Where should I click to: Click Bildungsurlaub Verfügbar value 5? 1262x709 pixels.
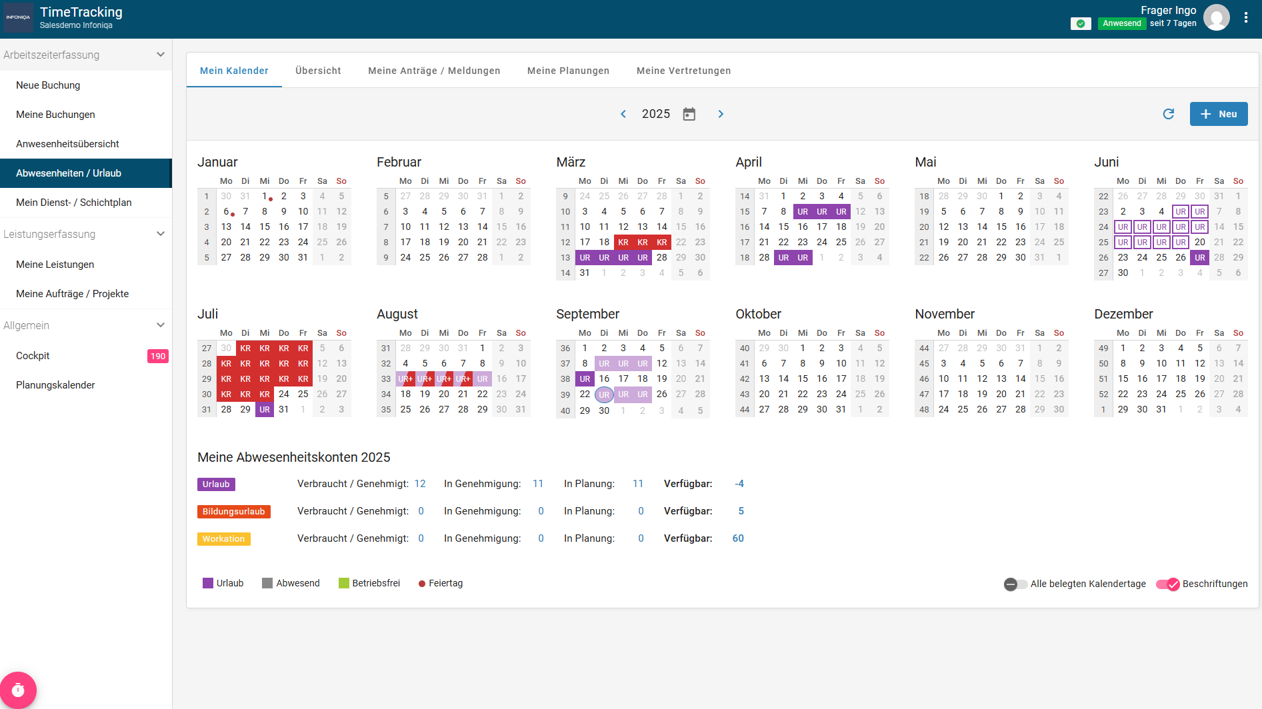[x=741, y=511]
